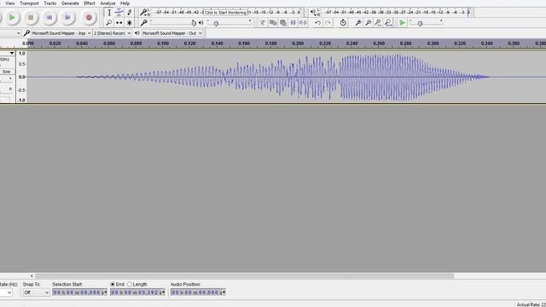Select the Length radio button
This screenshot has height=307, width=546.
130,284
